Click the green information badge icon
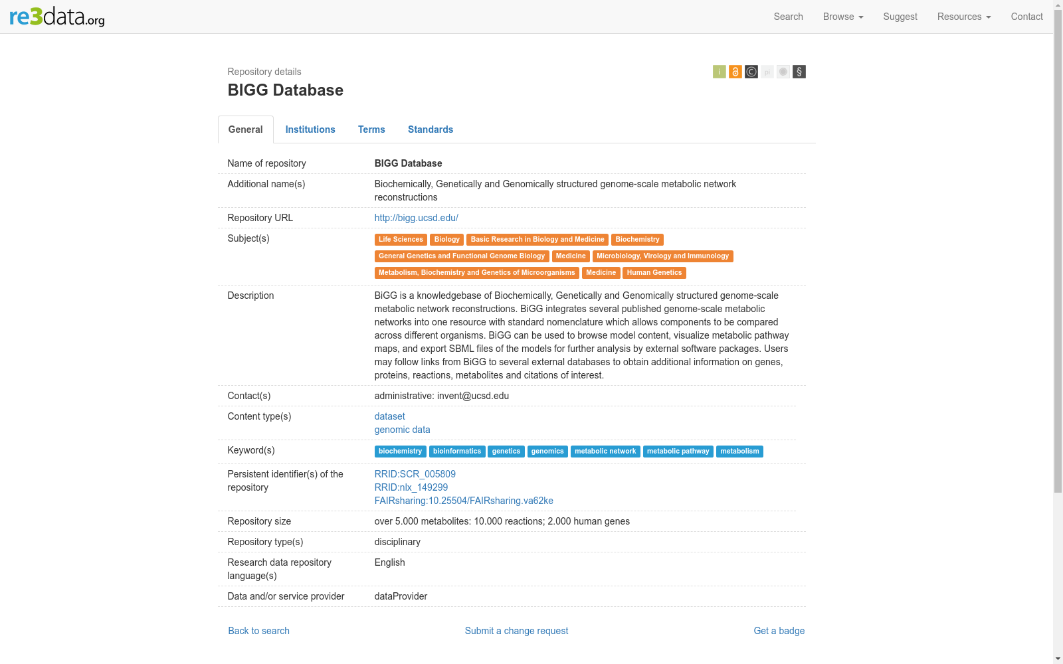The image size is (1063, 664). click(x=719, y=72)
